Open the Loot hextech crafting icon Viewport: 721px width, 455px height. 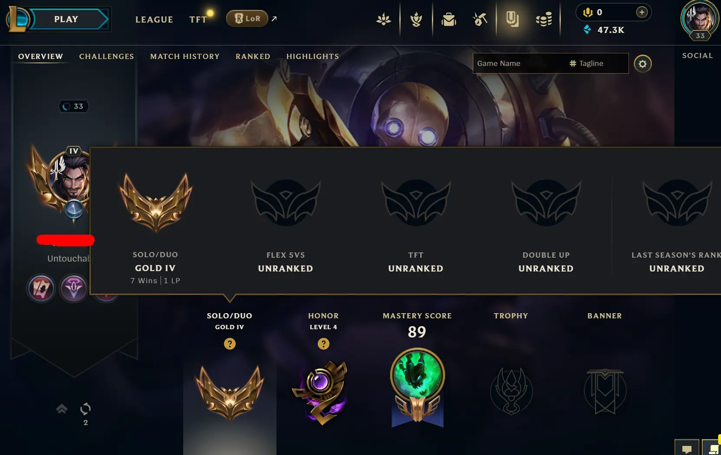point(480,19)
